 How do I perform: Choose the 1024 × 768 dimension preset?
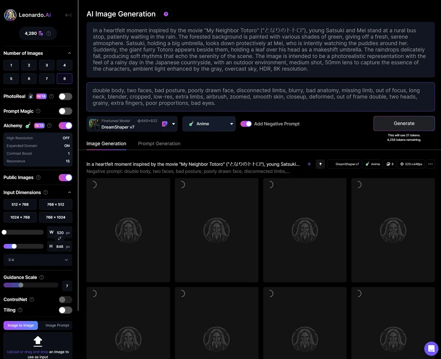coord(20,217)
